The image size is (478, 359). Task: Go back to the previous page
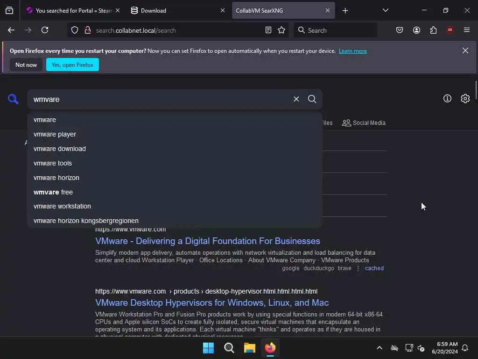11,30
